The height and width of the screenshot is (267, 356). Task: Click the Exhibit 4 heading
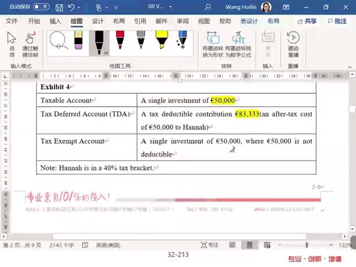point(55,87)
